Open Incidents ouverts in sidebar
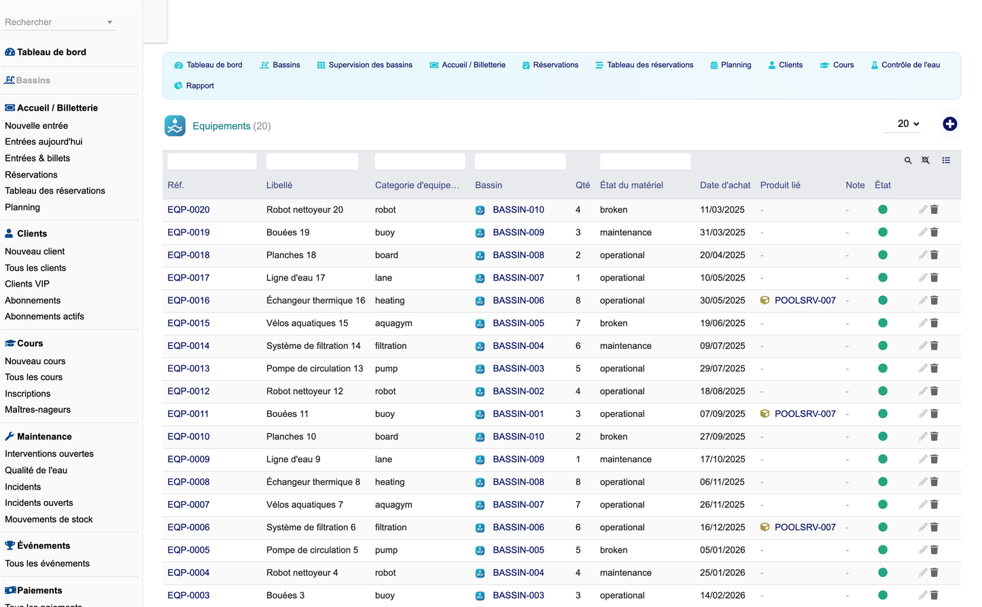The height and width of the screenshot is (607, 982). (x=39, y=503)
